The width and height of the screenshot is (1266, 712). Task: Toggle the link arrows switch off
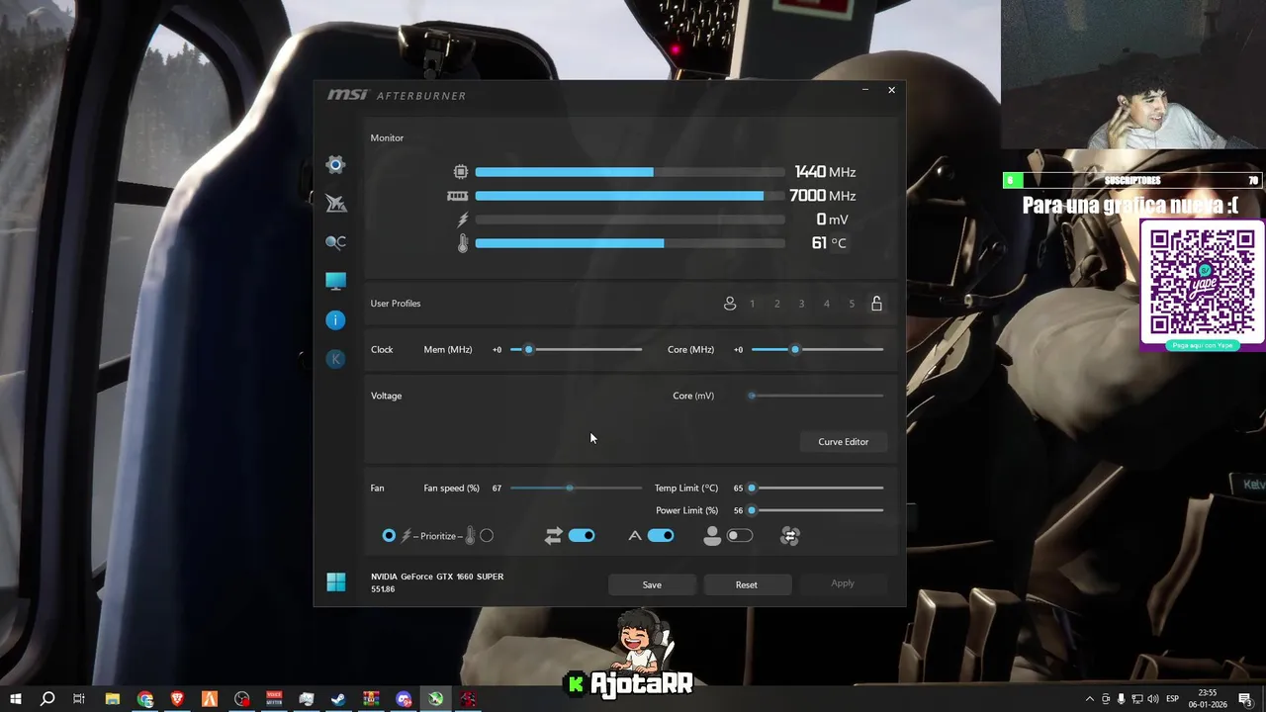coord(582,536)
